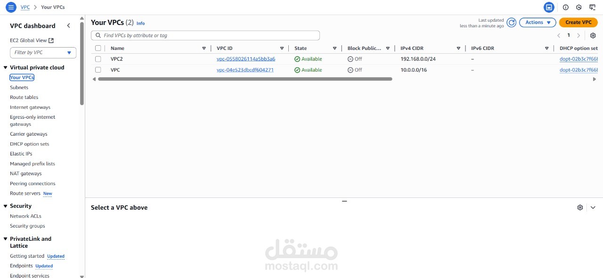Collapse Virtual private cloud section

(x=5, y=68)
